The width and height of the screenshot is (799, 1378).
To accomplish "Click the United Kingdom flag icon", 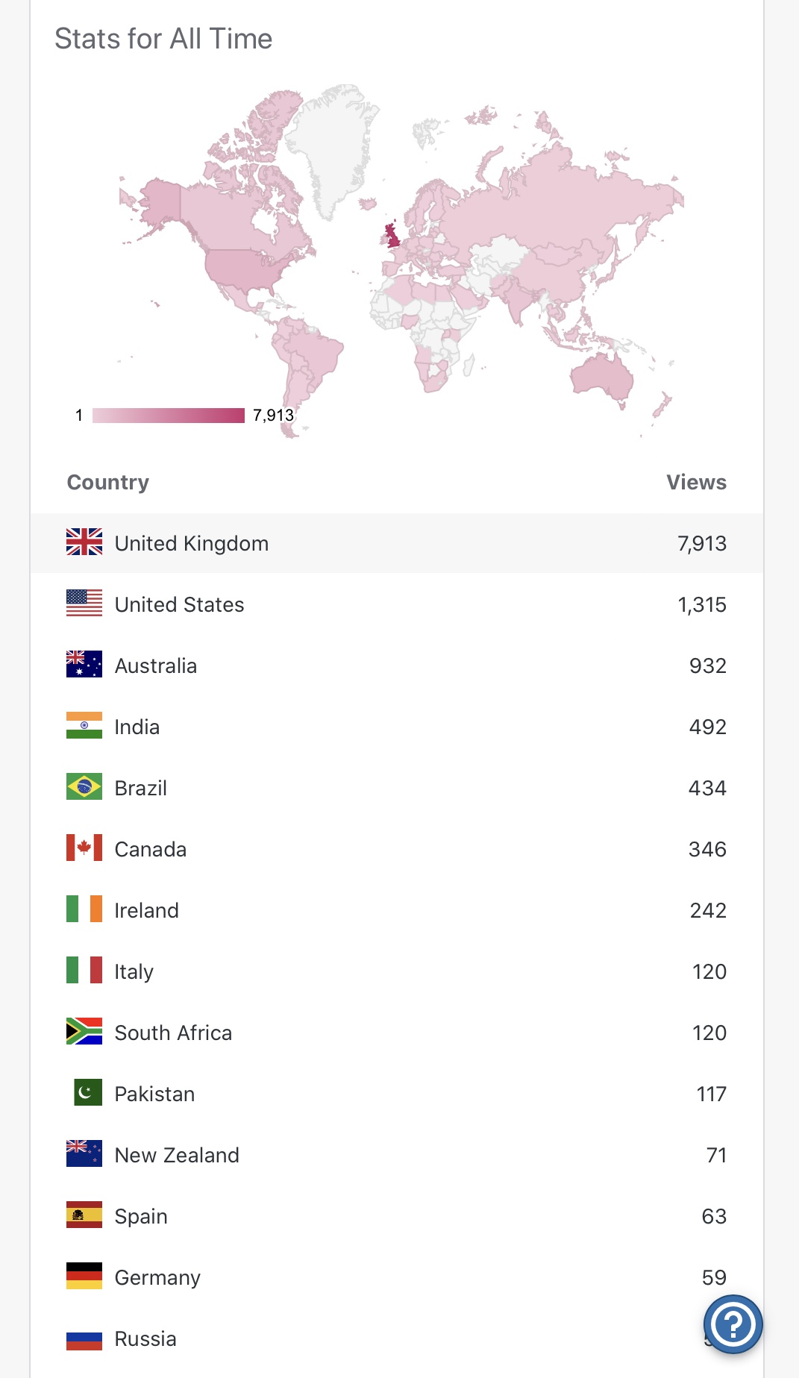I will pyautogui.click(x=84, y=542).
